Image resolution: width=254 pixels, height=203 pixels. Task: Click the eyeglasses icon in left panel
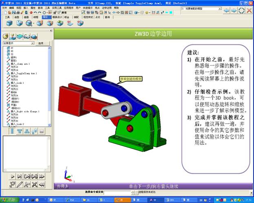(x=27, y=37)
